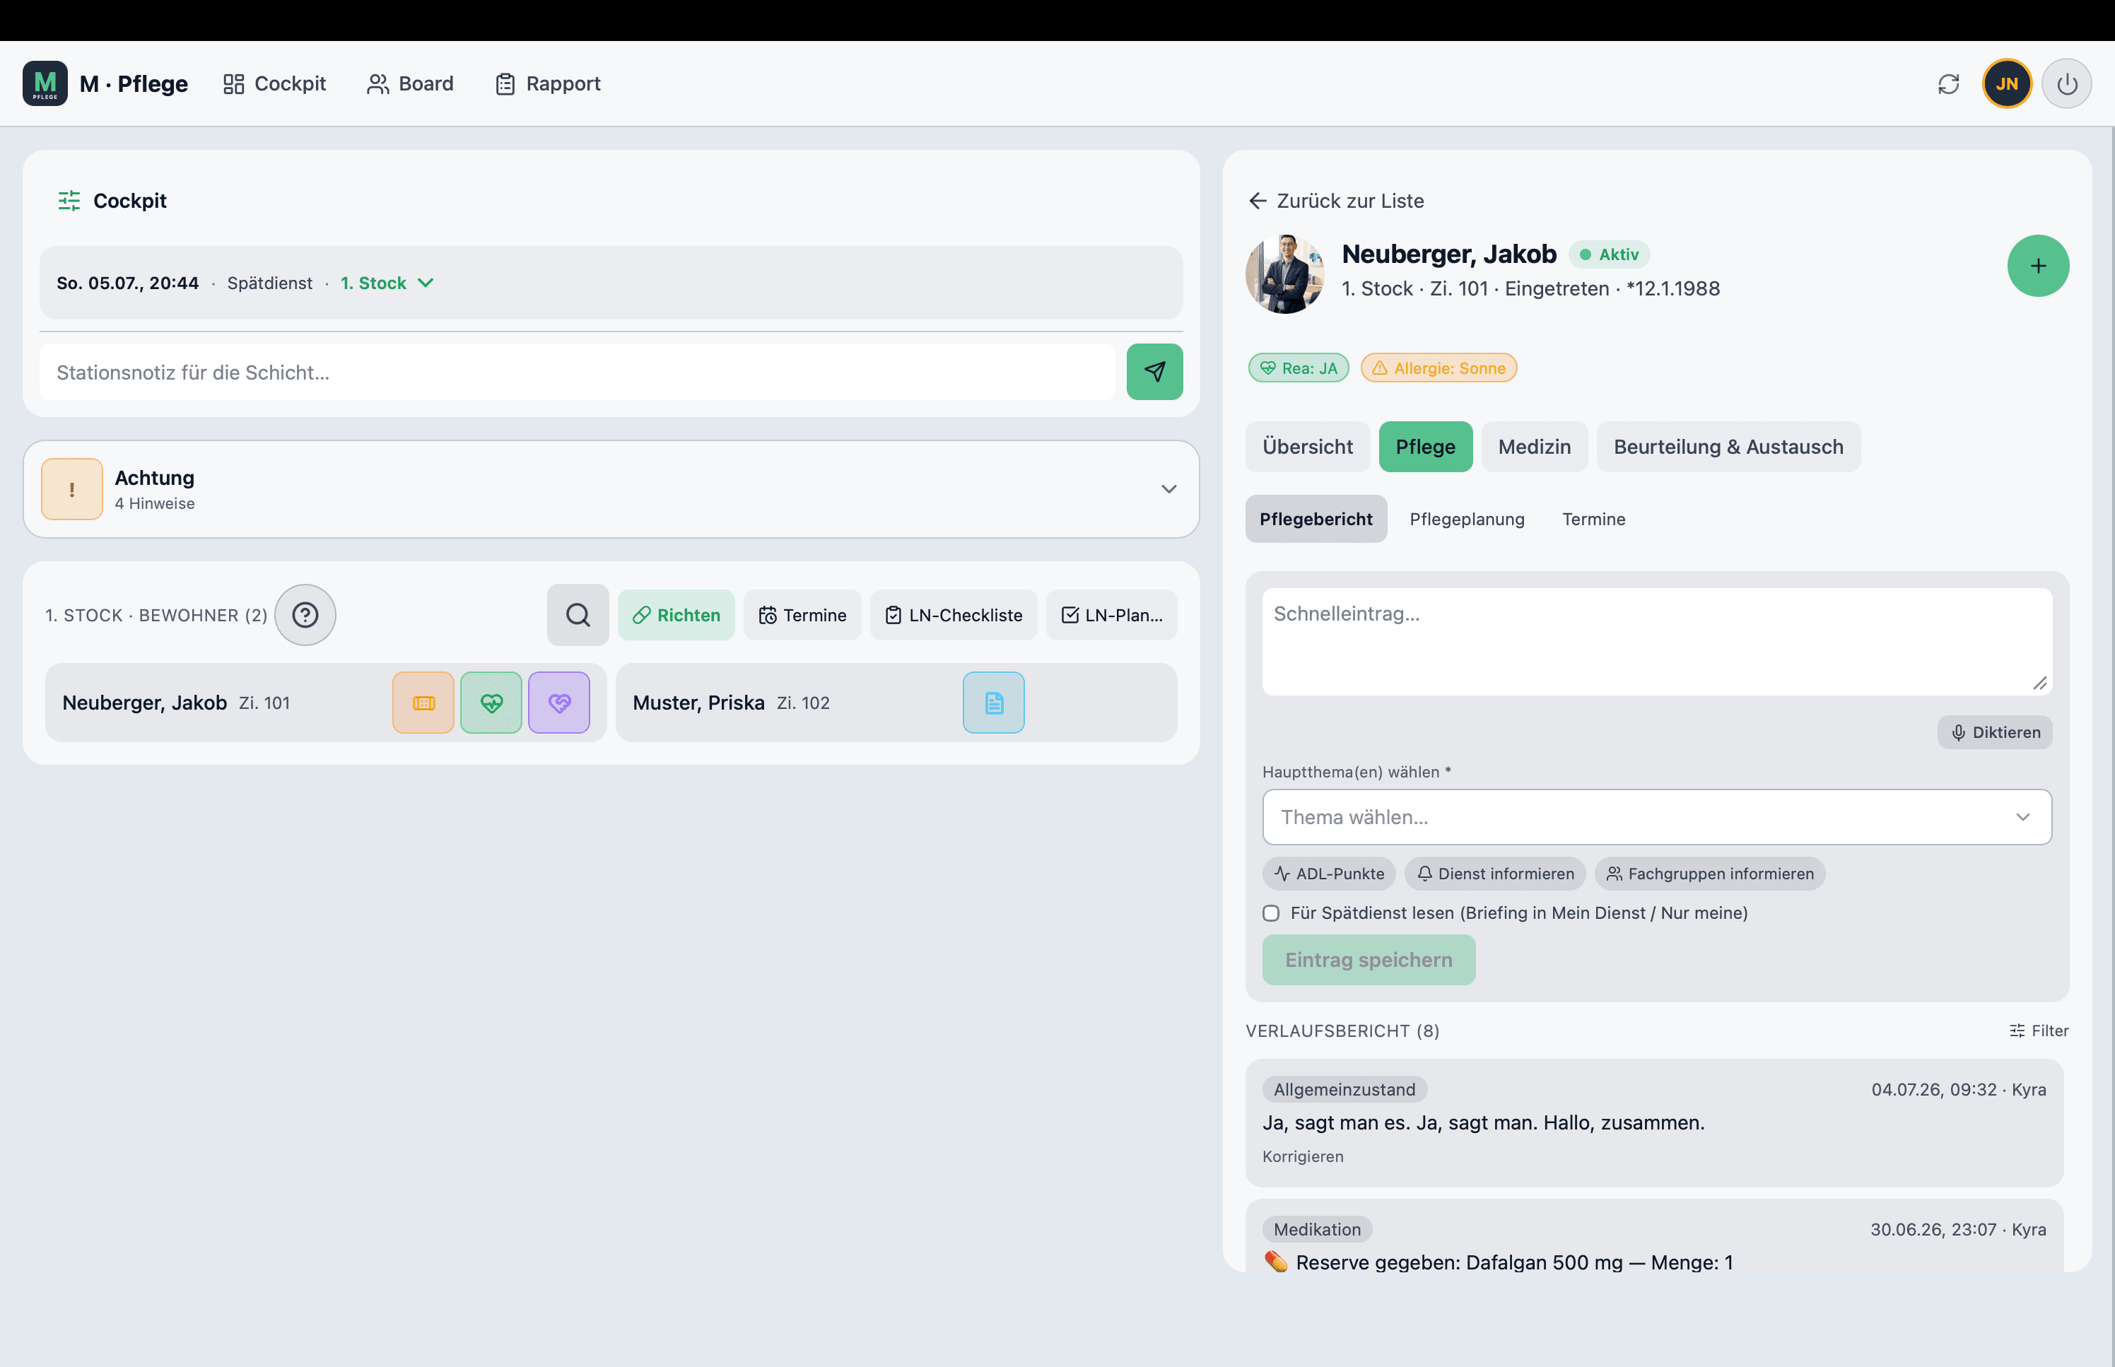Toggle the Dienst informieren chip

(1496, 874)
